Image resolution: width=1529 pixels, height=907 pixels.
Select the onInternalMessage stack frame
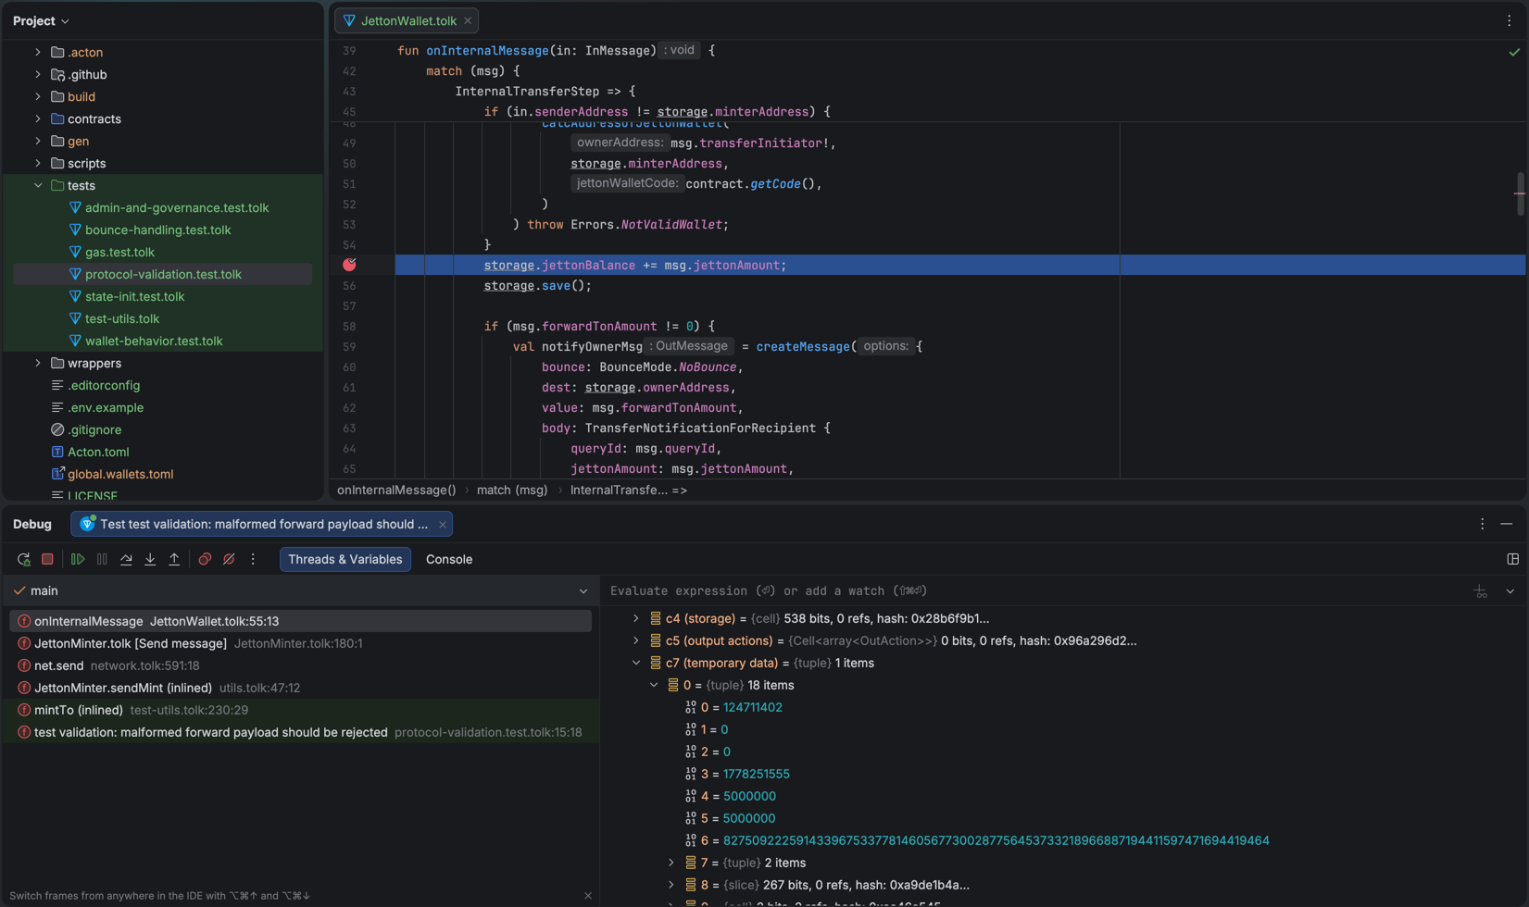point(300,621)
